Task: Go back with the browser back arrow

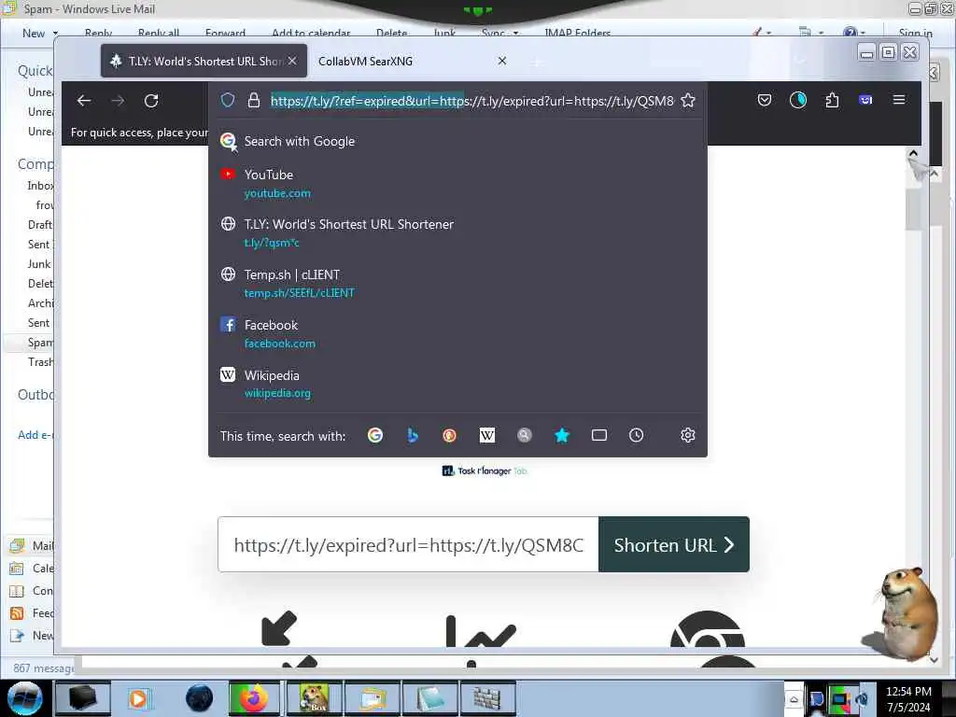Action: point(84,101)
